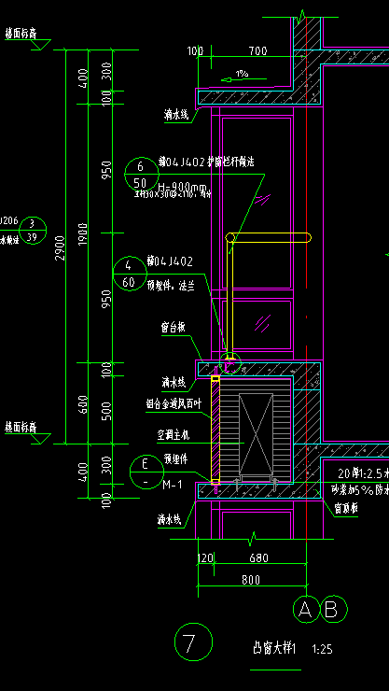Image resolution: width=389 pixels, height=691 pixels.
Task: Click the 窗顶板 label
Action: tap(346, 509)
